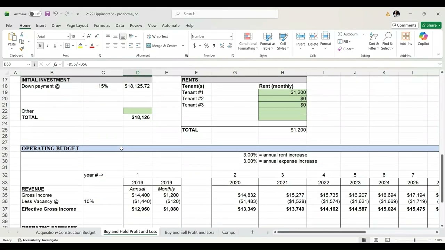445x250 pixels.
Task: Open the File menu
Action: click(9, 25)
